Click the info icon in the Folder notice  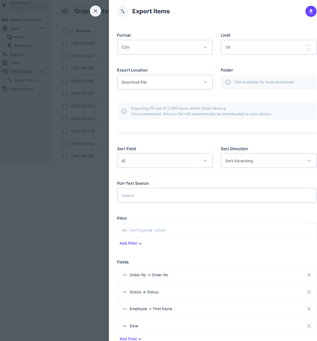coord(227,82)
